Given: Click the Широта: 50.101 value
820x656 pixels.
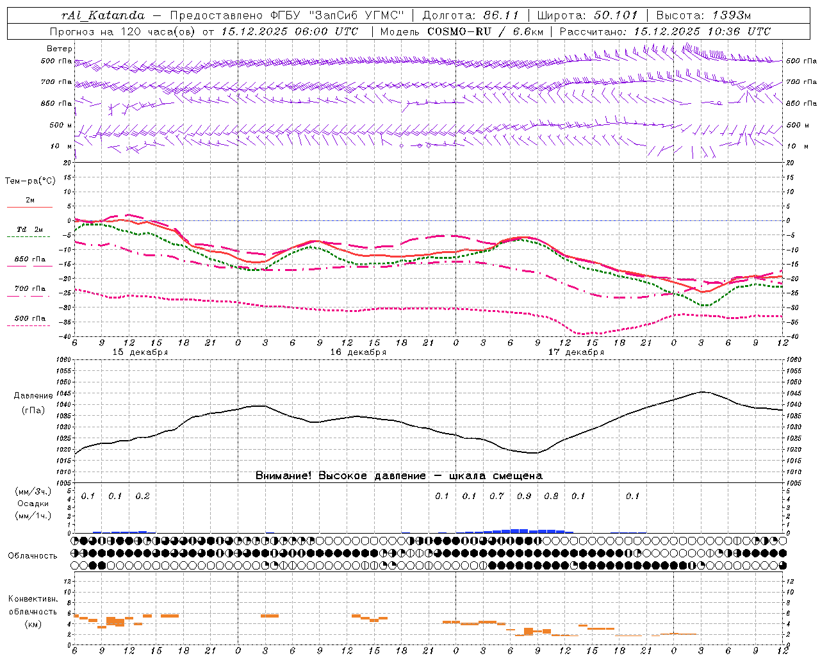Looking at the screenshot, I should coord(587,15).
